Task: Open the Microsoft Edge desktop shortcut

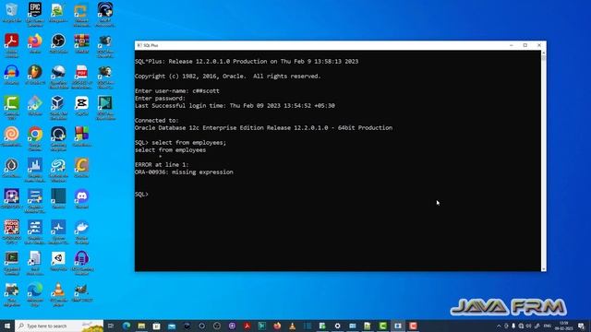Action: [x=35, y=294]
